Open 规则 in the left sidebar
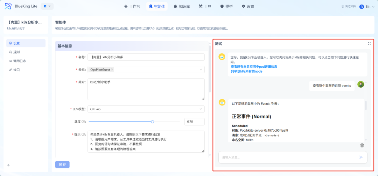The image size is (378, 176). click(16, 52)
